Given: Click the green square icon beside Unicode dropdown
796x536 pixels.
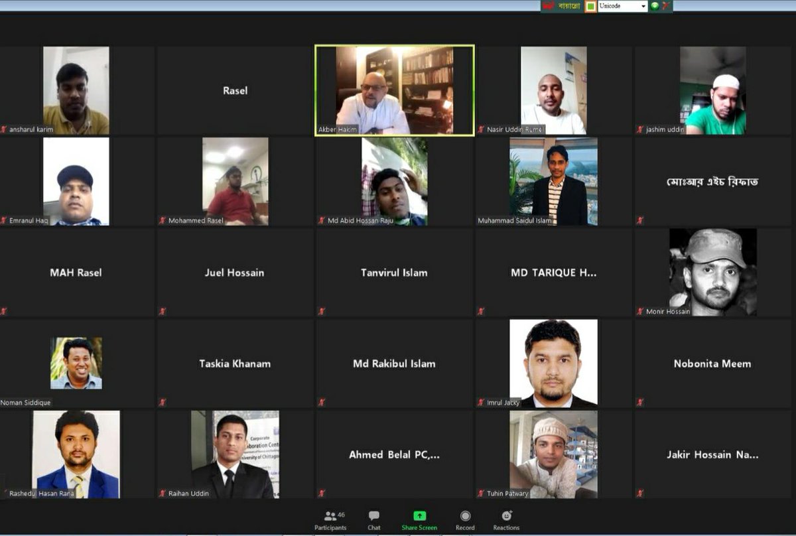Looking at the screenshot, I should pos(590,6).
